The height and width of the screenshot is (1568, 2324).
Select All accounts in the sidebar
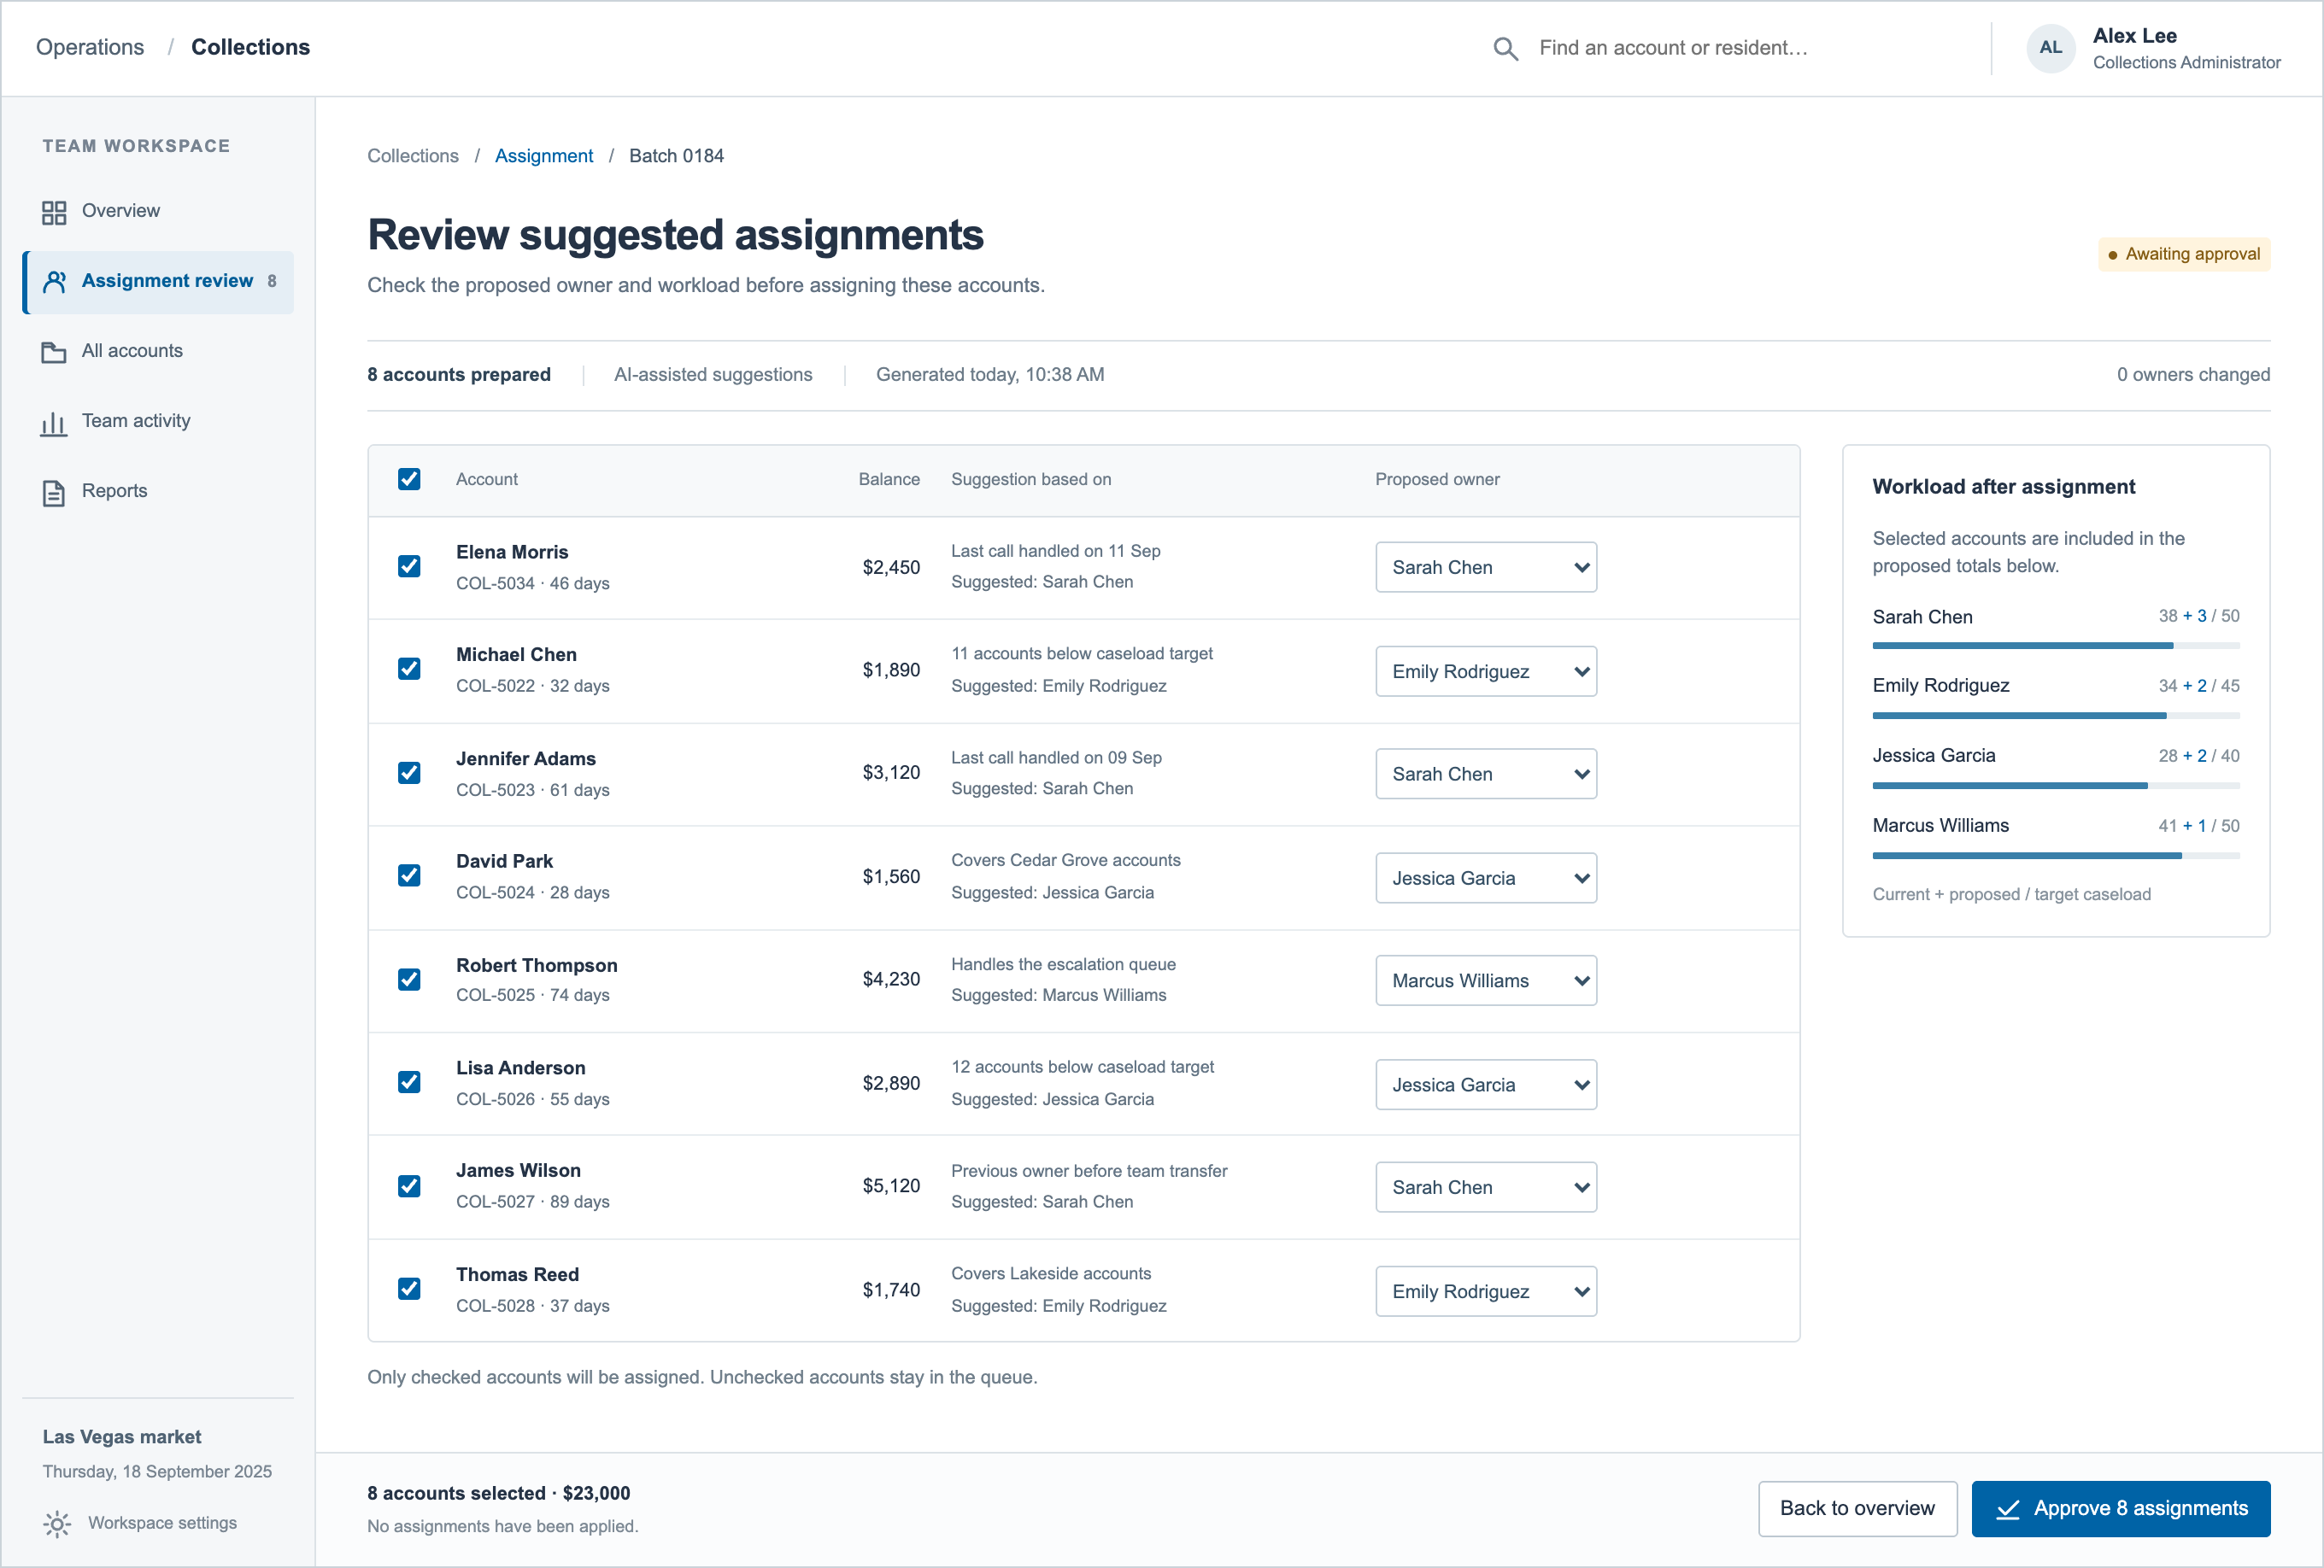(x=158, y=352)
